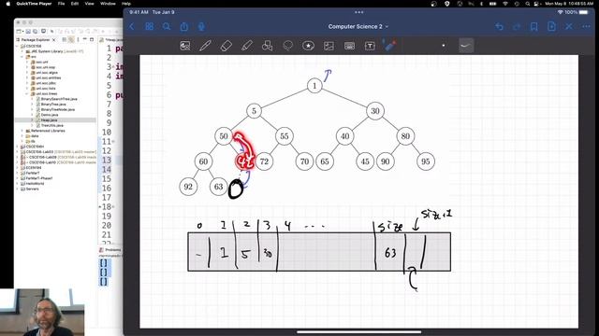This screenshot has width=599, height=336.
Task: Open the stickers and elements tool
Action: pyautogui.click(x=308, y=46)
